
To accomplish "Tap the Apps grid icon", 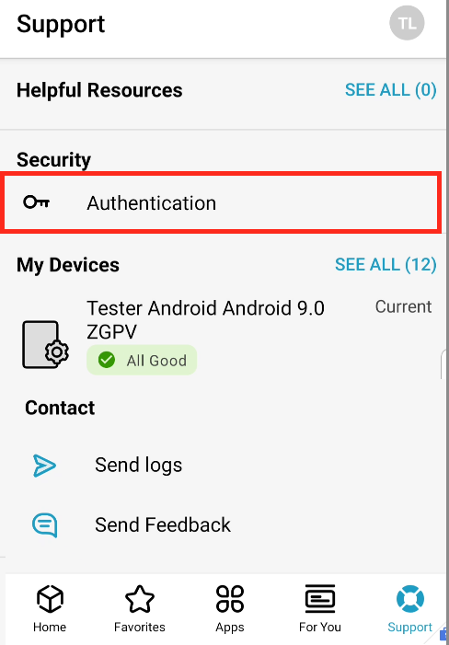I will 230,599.
